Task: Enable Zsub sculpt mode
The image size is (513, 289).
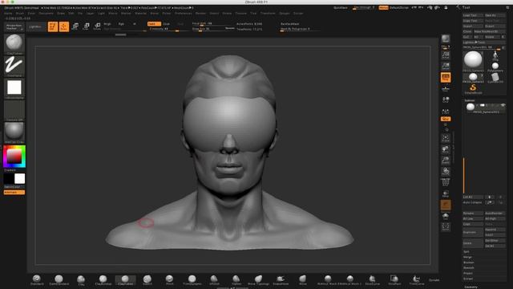Action: click(x=167, y=24)
